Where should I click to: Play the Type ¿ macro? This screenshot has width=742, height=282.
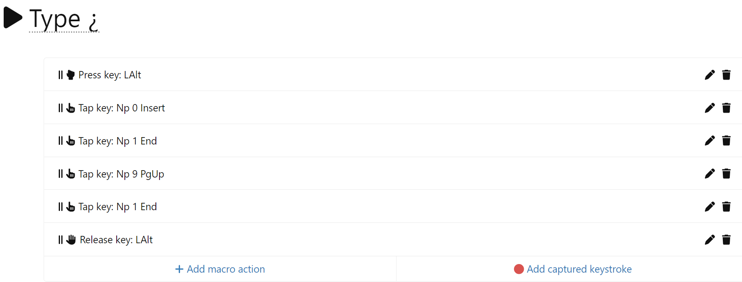[x=13, y=18]
